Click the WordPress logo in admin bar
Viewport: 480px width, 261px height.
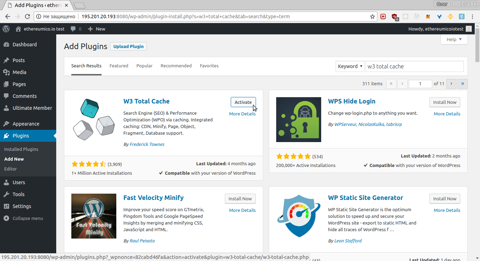coord(6,29)
